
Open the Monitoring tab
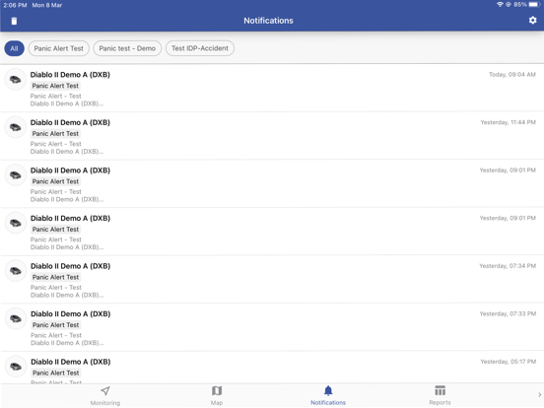coord(105,396)
